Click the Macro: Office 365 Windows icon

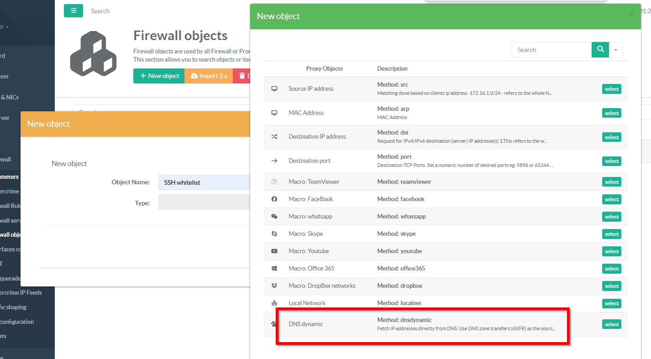click(x=274, y=269)
